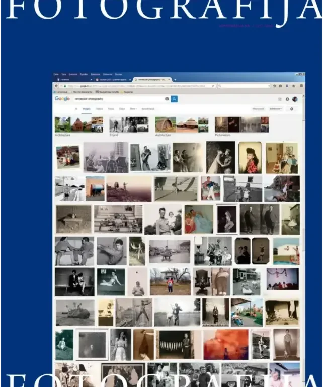Click the blue Google search button
323x387 pixels.
coord(174,99)
